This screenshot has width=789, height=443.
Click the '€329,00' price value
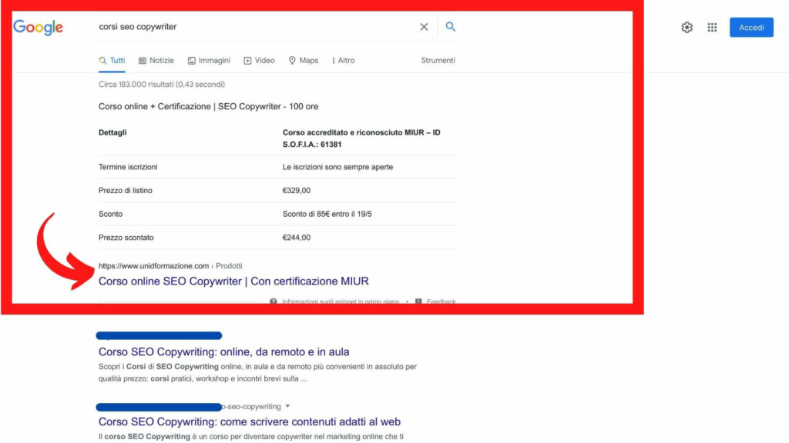coord(297,191)
